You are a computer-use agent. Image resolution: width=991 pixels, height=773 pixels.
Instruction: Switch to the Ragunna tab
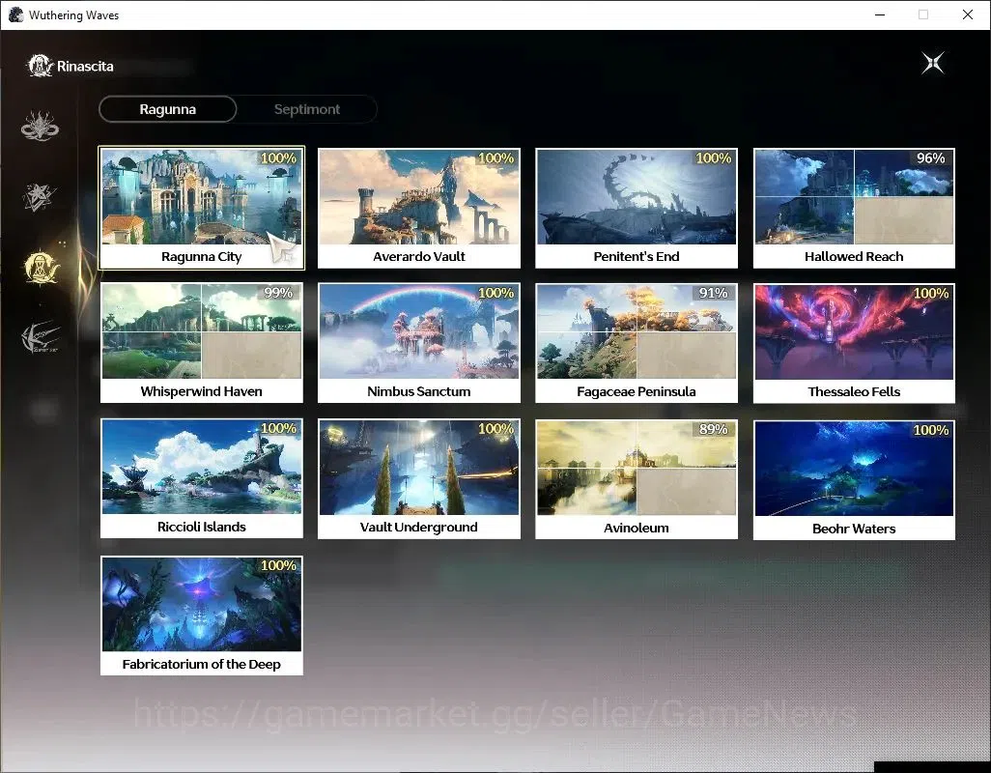[167, 109]
